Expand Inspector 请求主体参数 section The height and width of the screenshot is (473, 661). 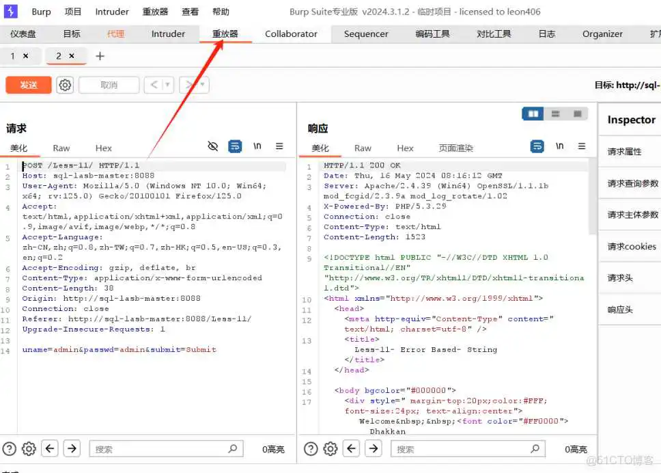pyautogui.click(x=630, y=215)
